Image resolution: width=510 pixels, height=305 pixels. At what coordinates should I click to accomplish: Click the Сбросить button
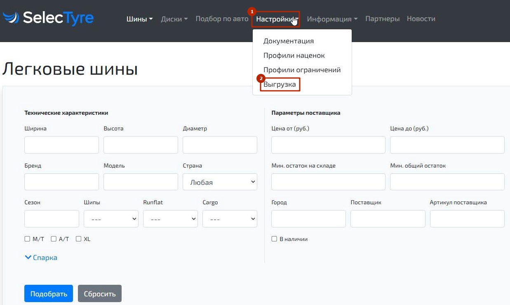click(x=99, y=294)
